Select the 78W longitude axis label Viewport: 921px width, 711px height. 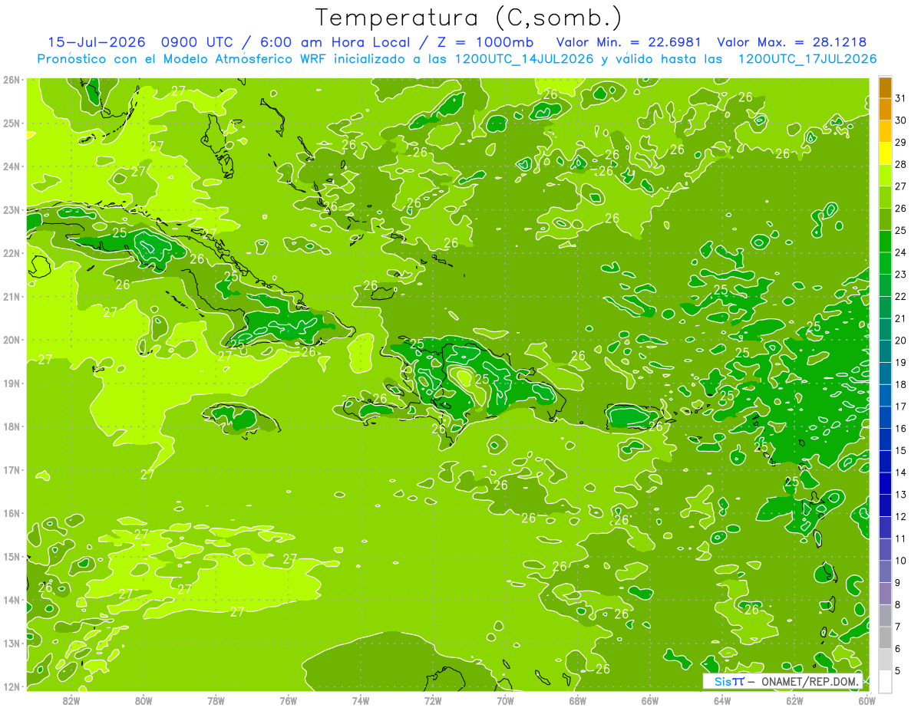click(x=216, y=700)
